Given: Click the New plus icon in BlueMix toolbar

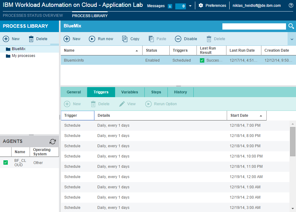Looking at the screenshot, I should pyautogui.click(x=67, y=39).
